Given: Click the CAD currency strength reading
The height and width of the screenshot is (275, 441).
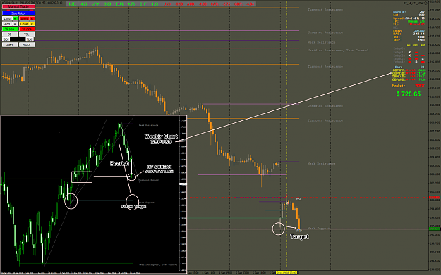Looking at the screenshot, I should (x=220, y=4).
